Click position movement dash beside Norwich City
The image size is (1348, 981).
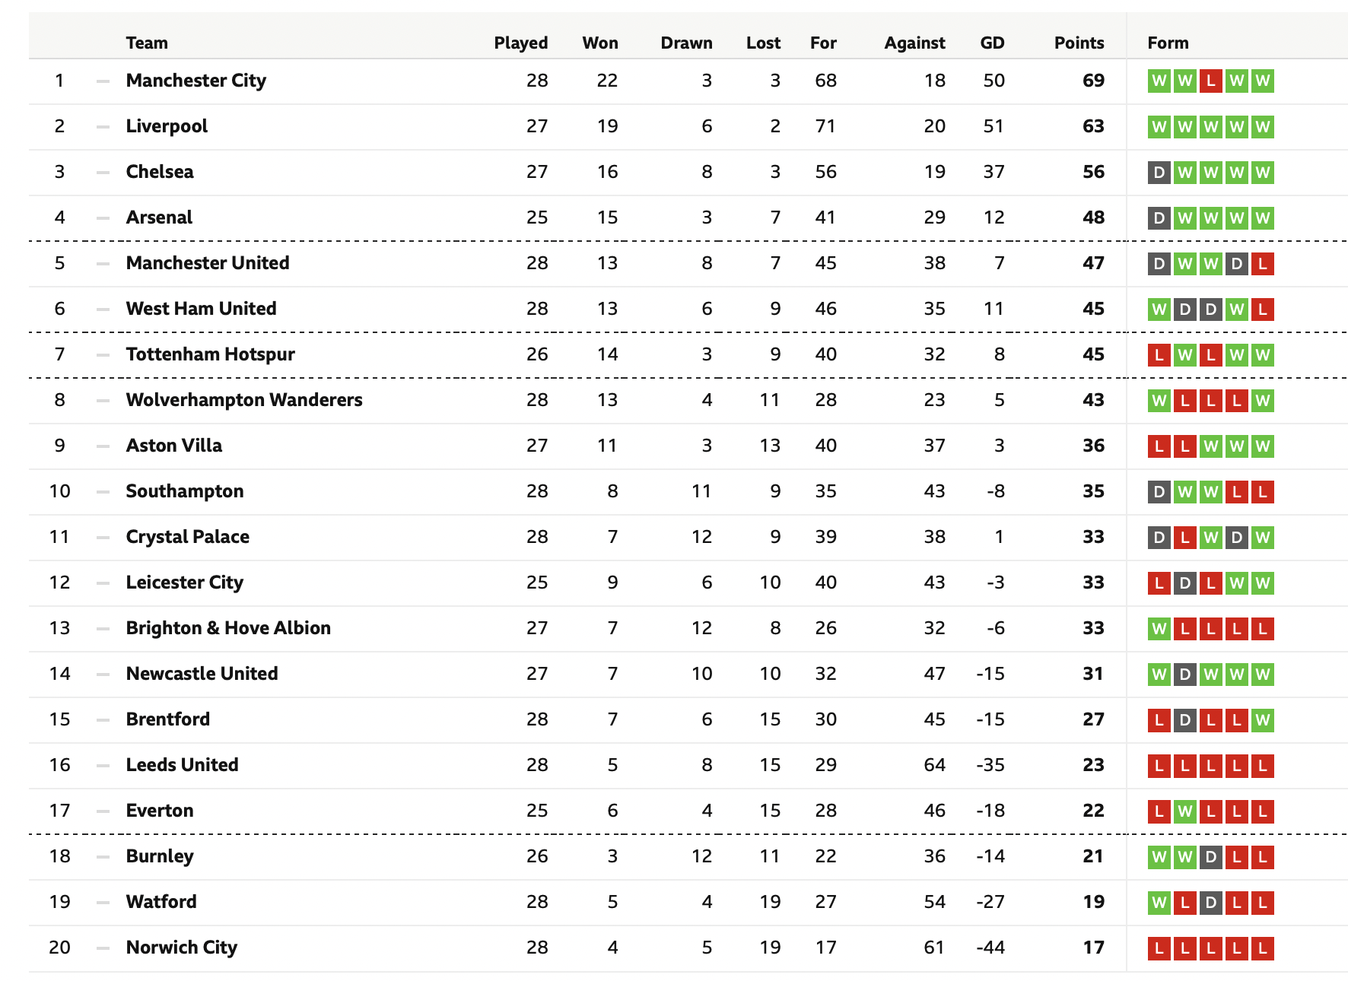point(103,948)
